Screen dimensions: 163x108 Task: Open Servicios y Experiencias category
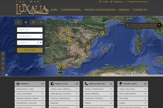[64, 98]
